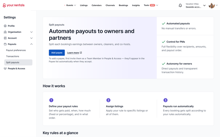The width and height of the screenshot is (220, 137).
Task: Open Profile settings
Action: click(x=11, y=26)
